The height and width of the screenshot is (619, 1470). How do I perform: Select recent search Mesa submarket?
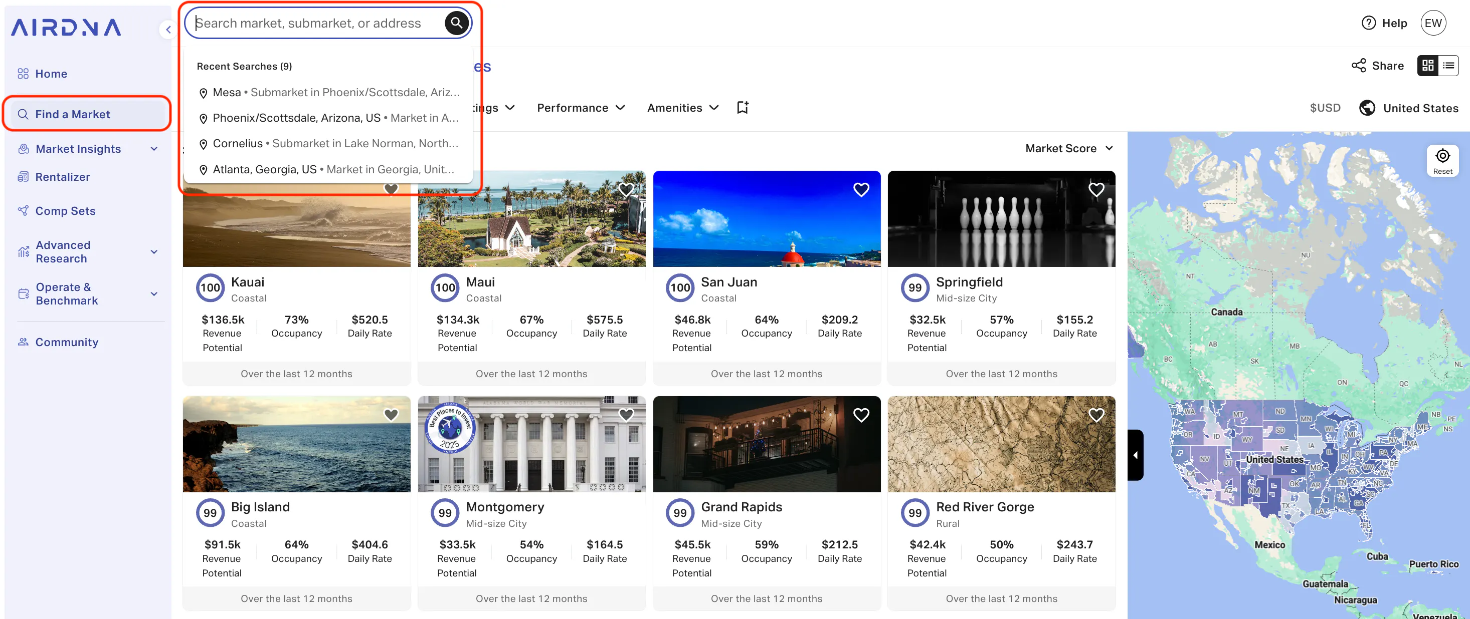tap(329, 92)
